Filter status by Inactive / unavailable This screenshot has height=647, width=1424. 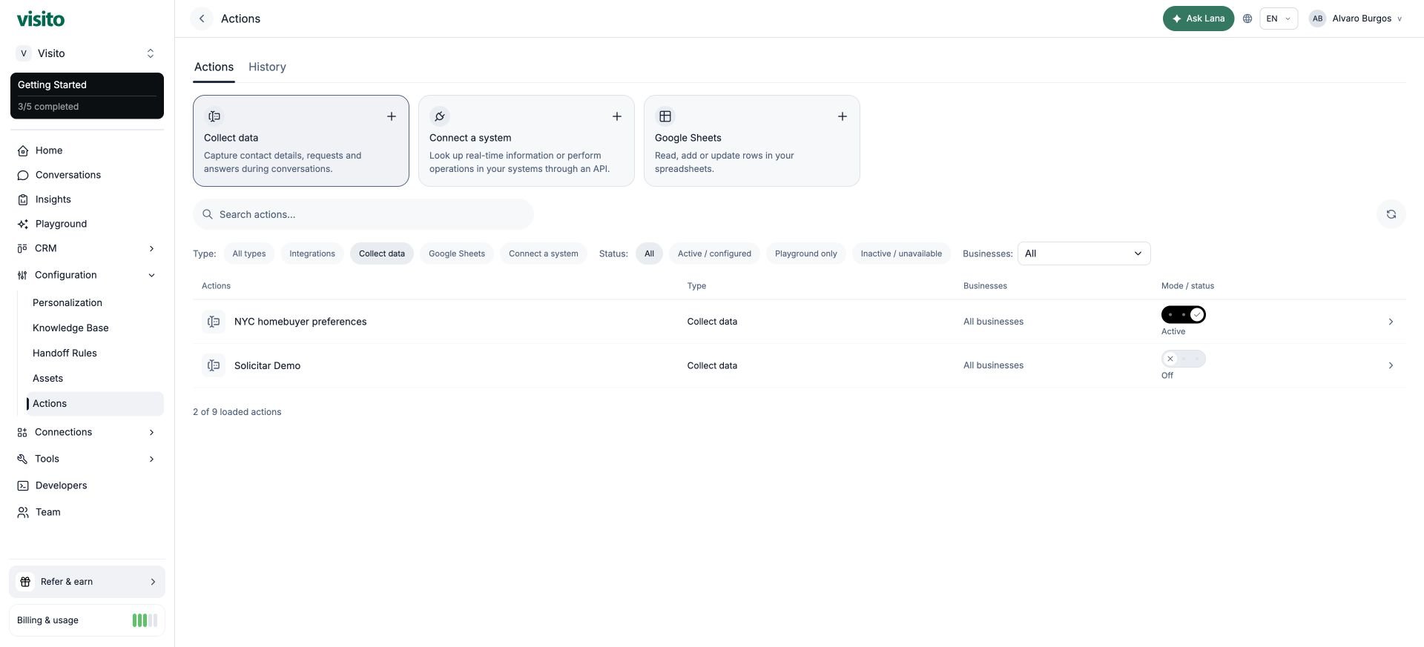[901, 253]
